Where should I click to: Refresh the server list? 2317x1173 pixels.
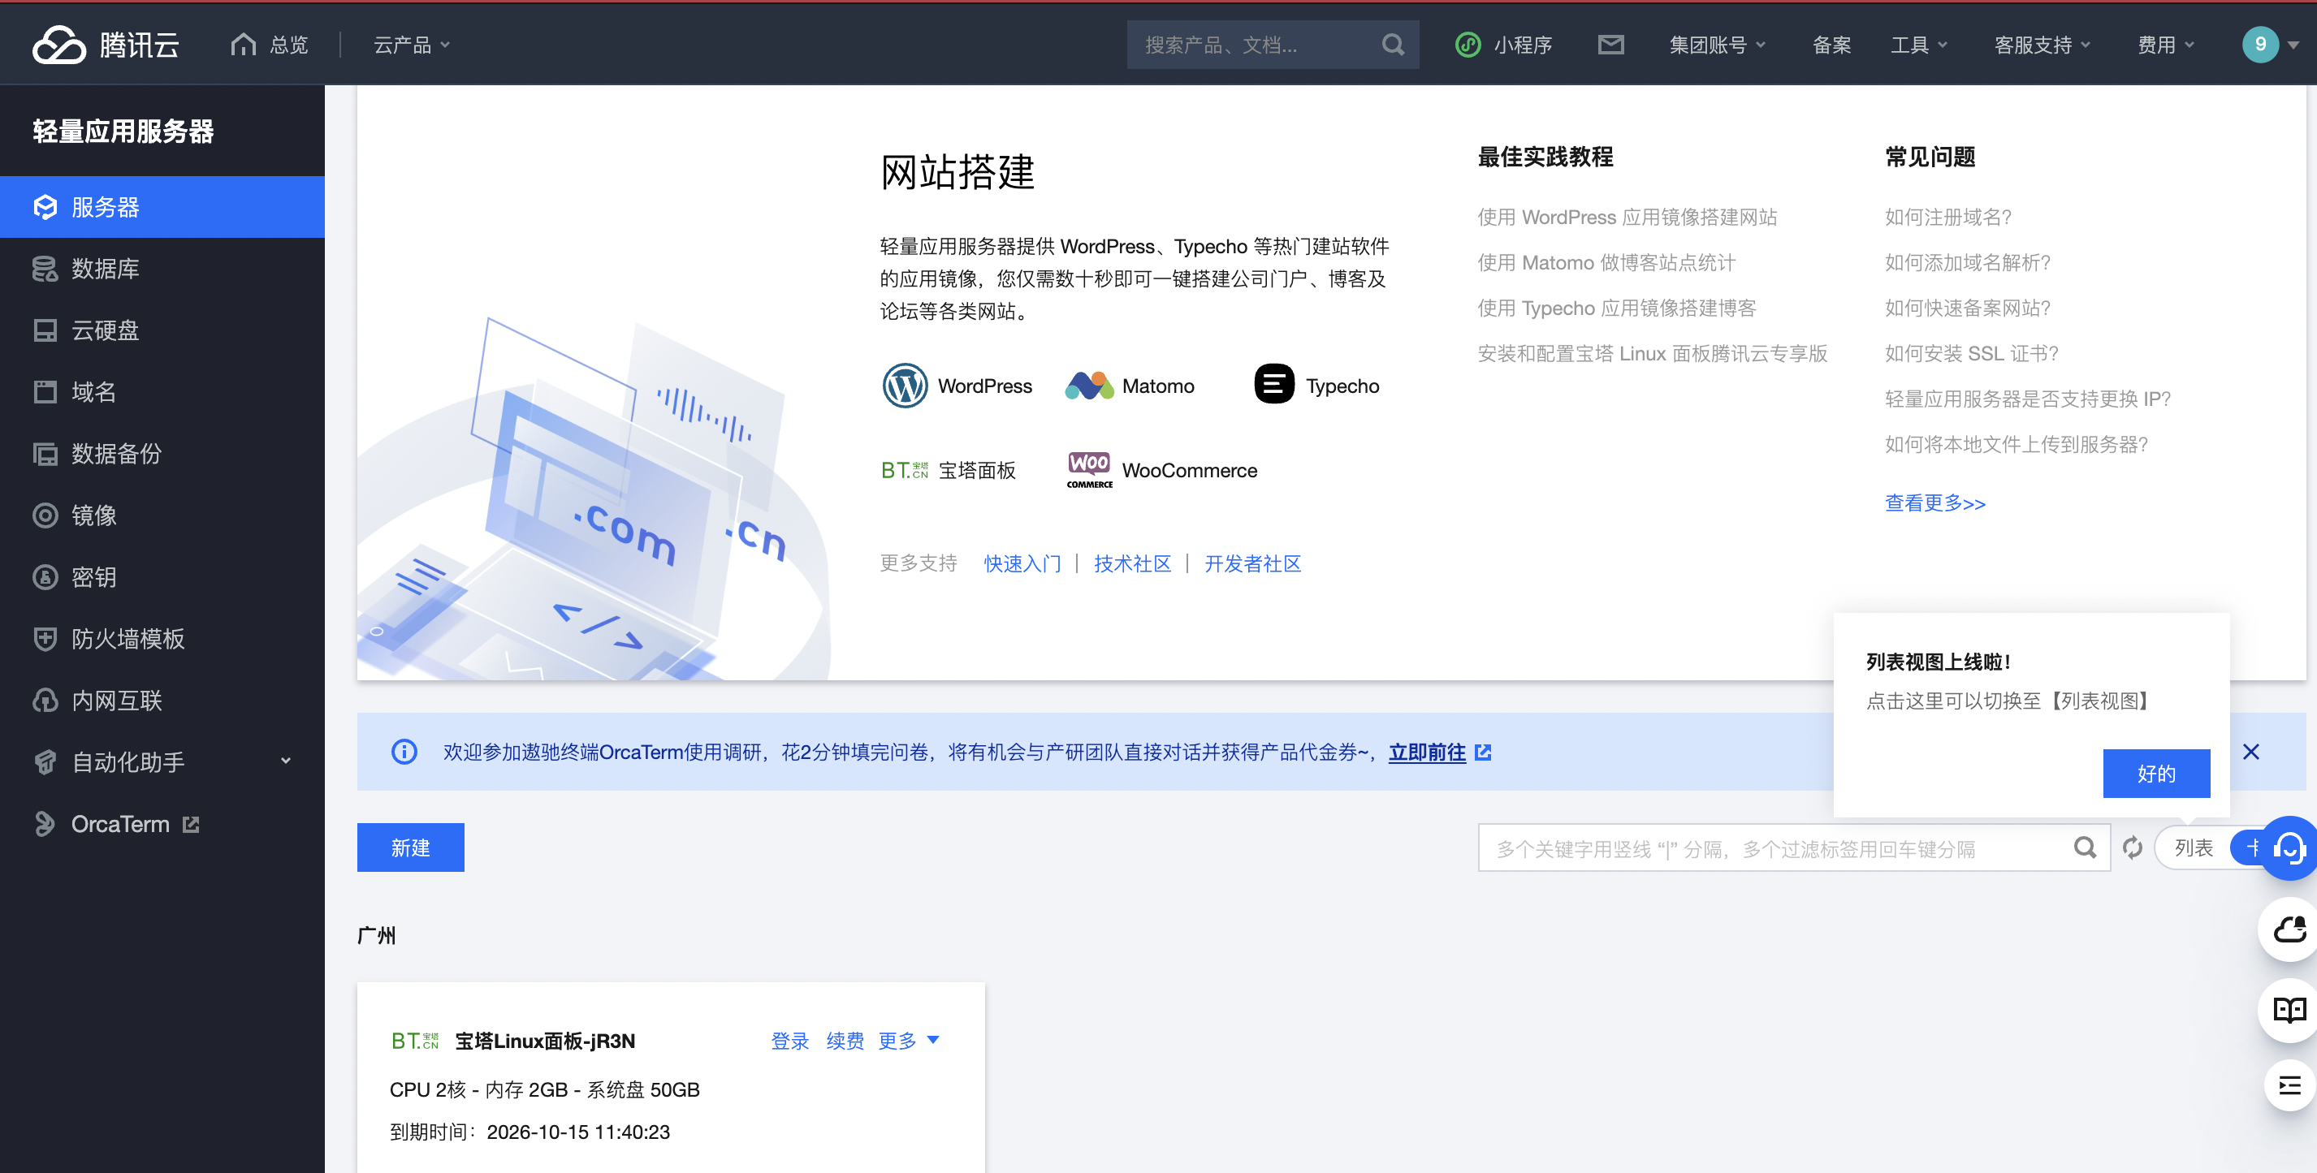(x=2133, y=847)
